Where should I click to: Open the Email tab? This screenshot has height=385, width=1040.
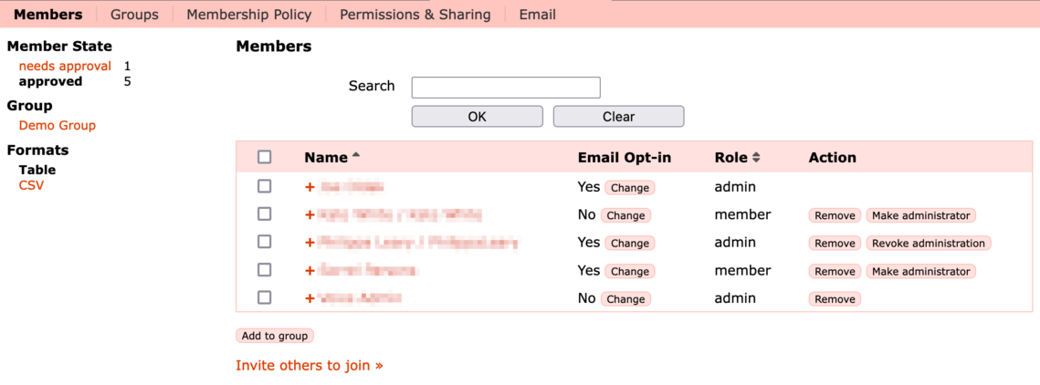(537, 15)
